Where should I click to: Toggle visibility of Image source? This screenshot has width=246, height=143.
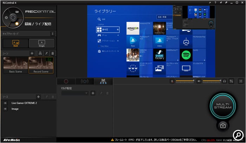pyautogui.click(x=5, y=109)
